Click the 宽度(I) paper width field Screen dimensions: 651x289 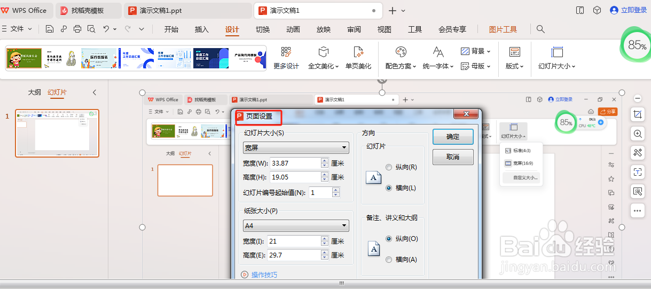(294, 241)
